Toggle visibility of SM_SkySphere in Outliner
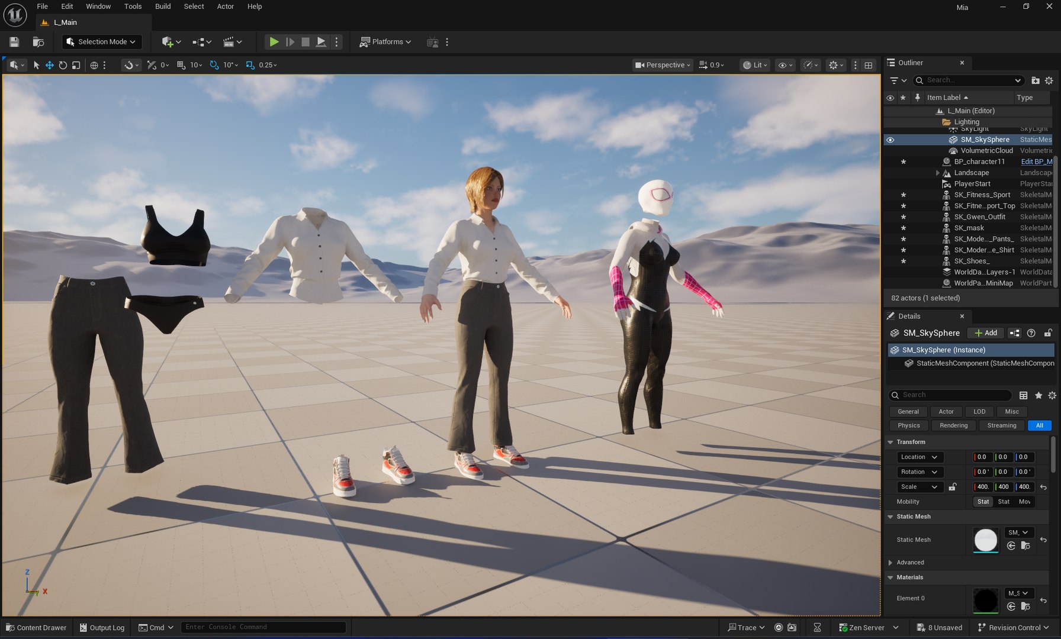Viewport: 1061px width, 639px height. (x=890, y=140)
